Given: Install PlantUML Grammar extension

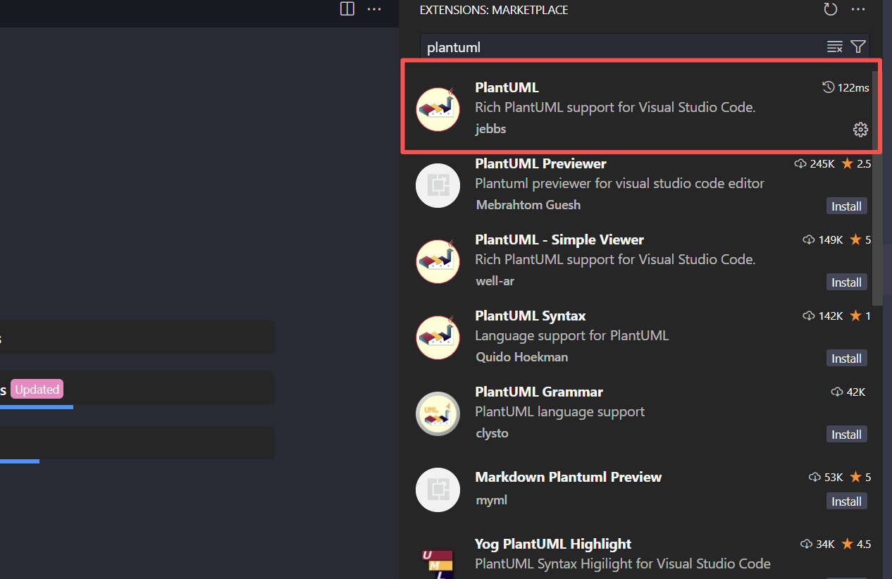Looking at the screenshot, I should [x=846, y=435].
